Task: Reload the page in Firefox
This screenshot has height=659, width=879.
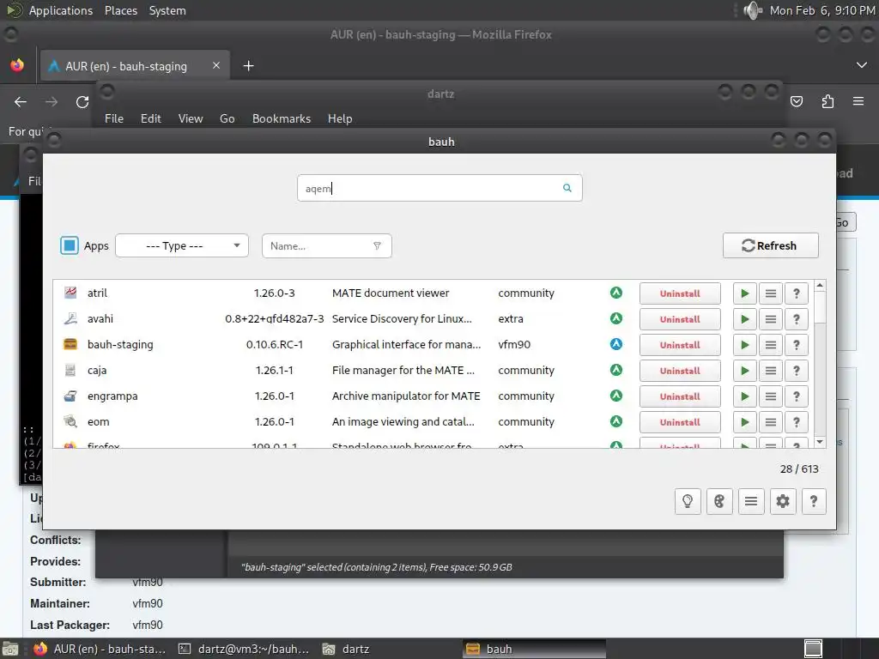Action: point(82,102)
